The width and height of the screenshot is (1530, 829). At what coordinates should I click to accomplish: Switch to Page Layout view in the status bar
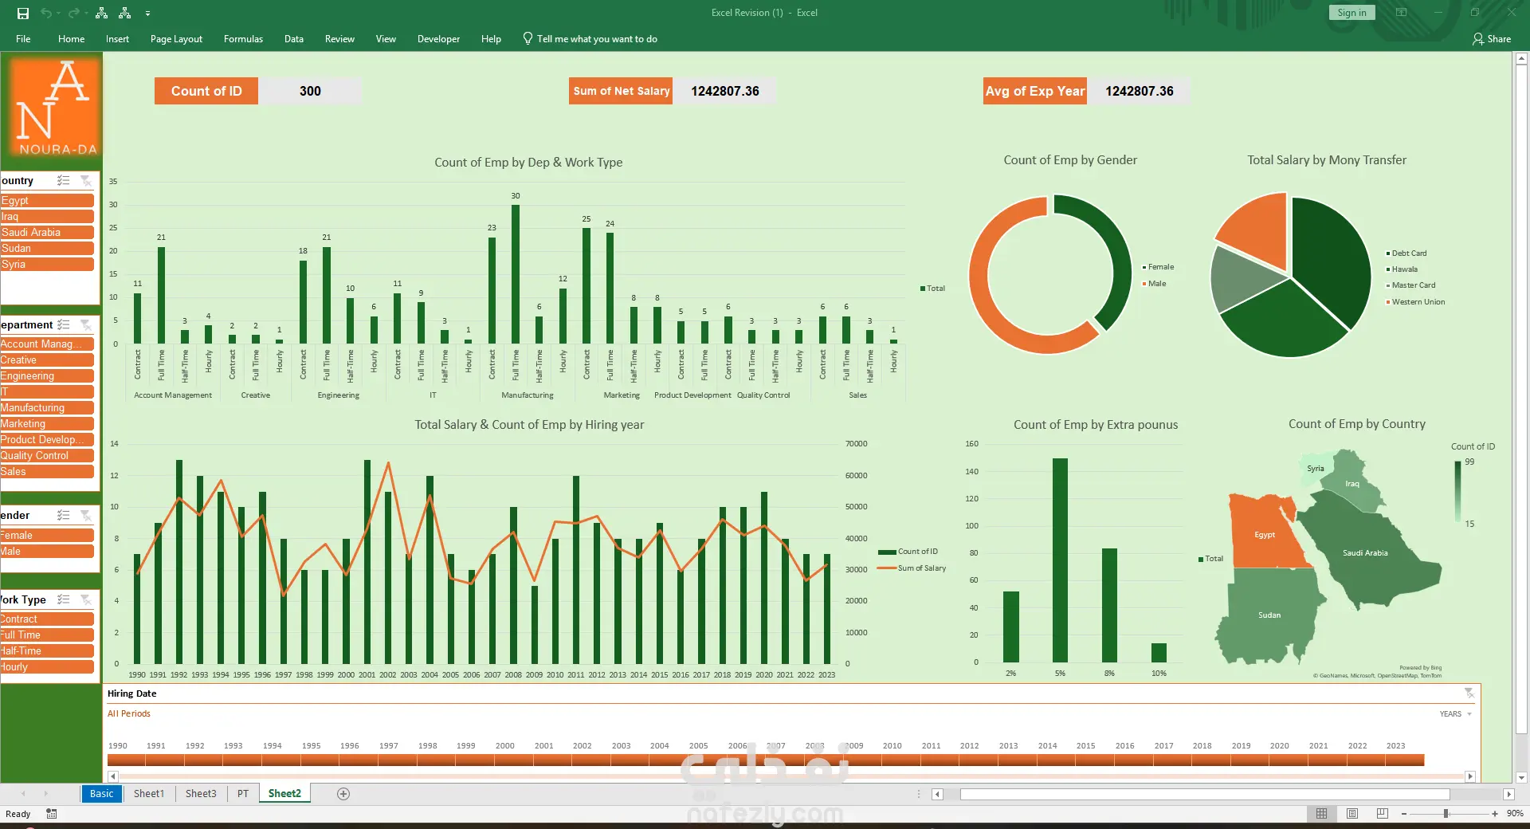click(x=1352, y=814)
